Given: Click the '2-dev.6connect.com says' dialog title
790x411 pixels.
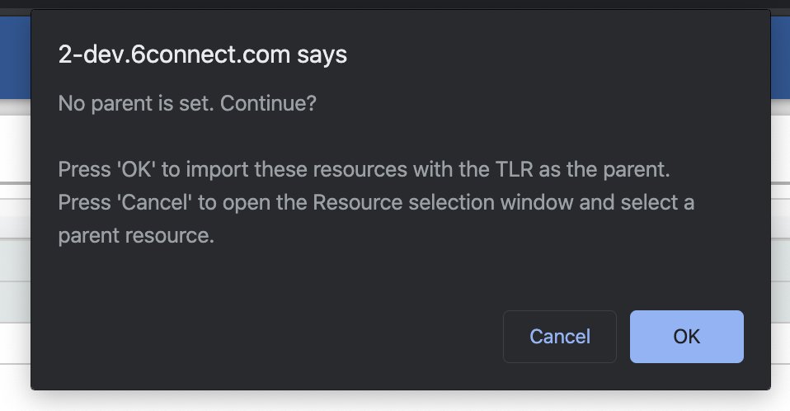Looking at the screenshot, I should click(x=202, y=55).
